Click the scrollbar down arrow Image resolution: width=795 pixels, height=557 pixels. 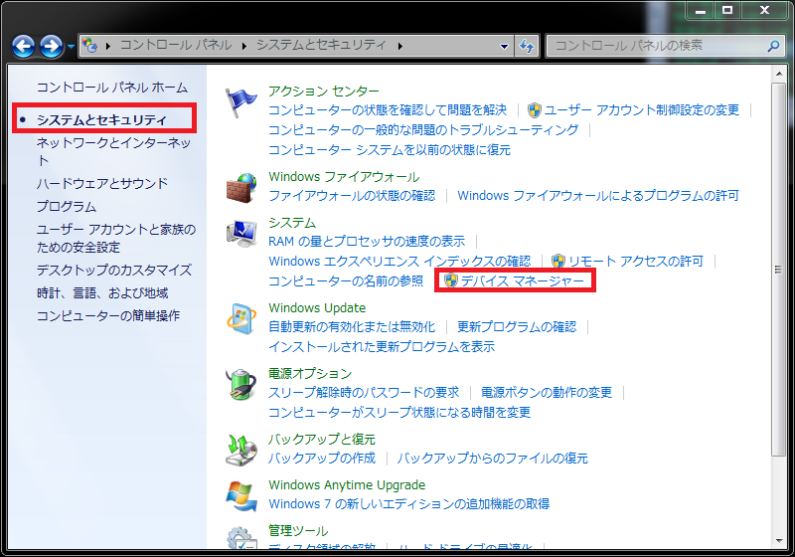tap(779, 541)
